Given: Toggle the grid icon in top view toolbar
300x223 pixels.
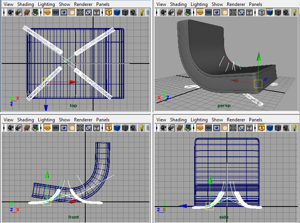Looking at the screenshot, I should 46,12.
